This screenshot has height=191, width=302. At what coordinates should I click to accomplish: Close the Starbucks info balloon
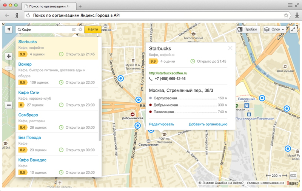click(x=230, y=48)
